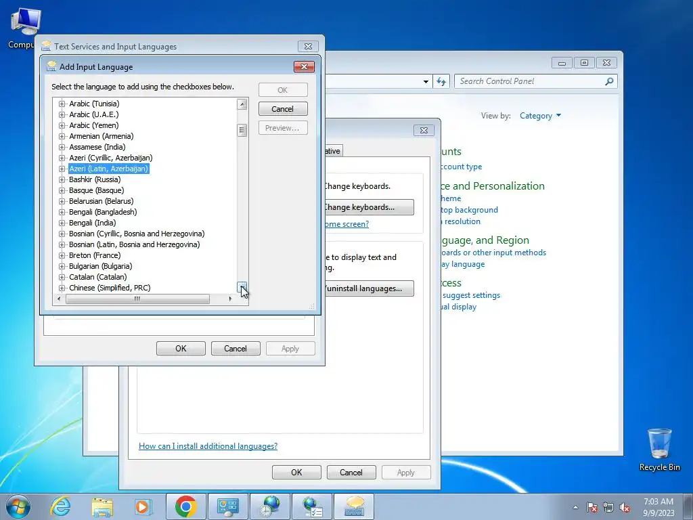Open the globe and clock taskbar item
This screenshot has width=693, height=520.
click(269, 506)
